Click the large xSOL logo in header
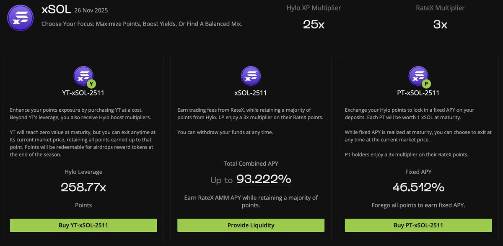The height and width of the screenshot is (246, 503). (21, 18)
